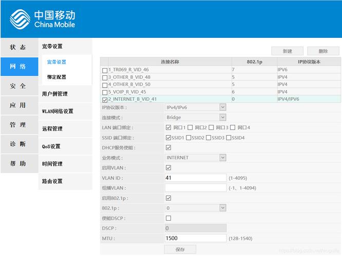The width and height of the screenshot is (342, 256).
Task: Click the 组播VLAN input field
Action: [196, 188]
